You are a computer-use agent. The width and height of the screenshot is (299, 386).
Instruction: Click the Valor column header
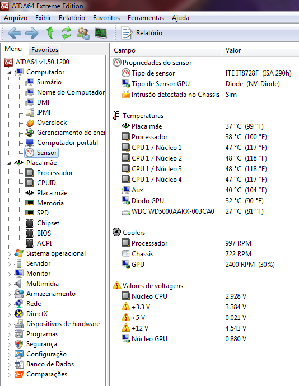point(261,50)
